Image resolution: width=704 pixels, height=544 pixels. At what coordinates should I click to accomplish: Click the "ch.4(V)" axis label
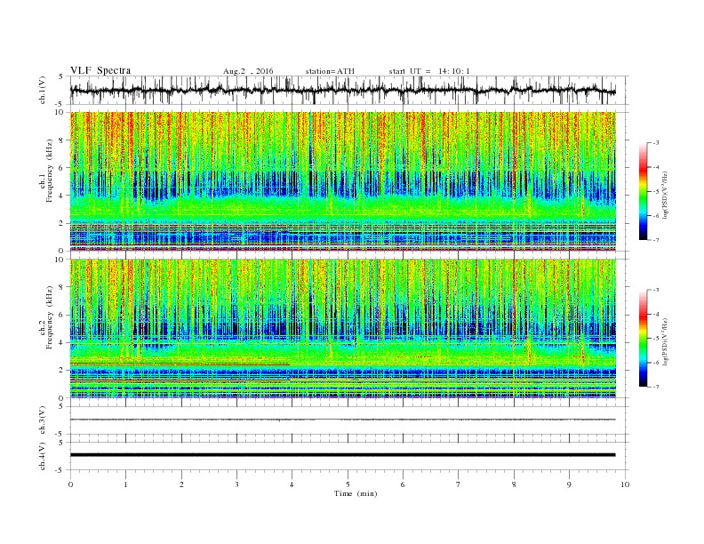[43, 456]
